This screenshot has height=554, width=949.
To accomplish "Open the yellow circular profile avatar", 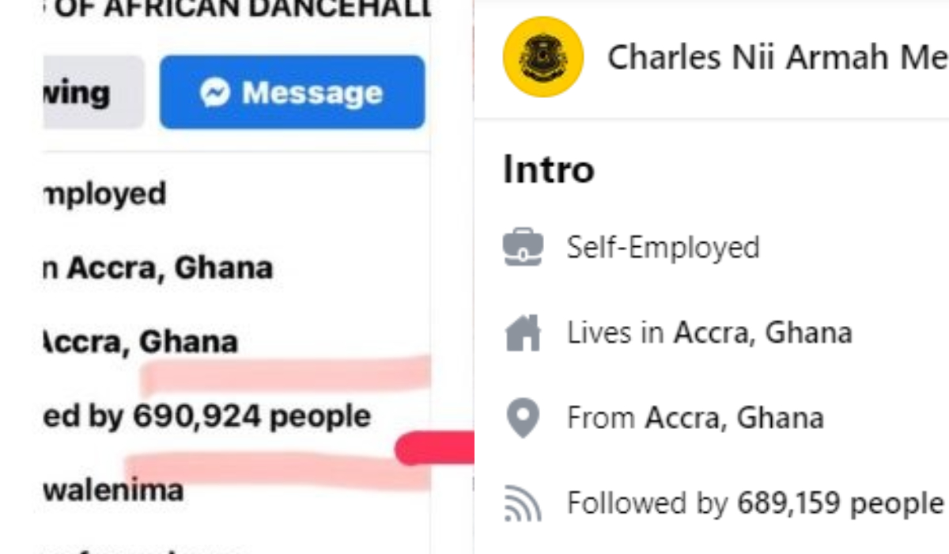I will pyautogui.click(x=543, y=57).
